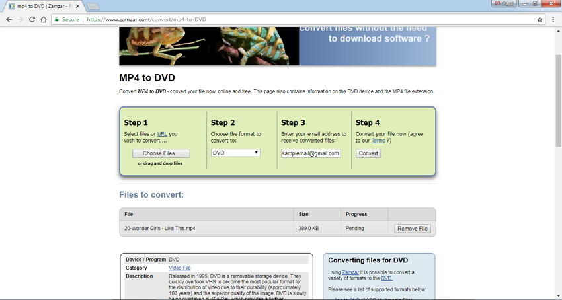The height and width of the screenshot is (300, 562).
Task: Edit the email address field
Action: pos(310,153)
